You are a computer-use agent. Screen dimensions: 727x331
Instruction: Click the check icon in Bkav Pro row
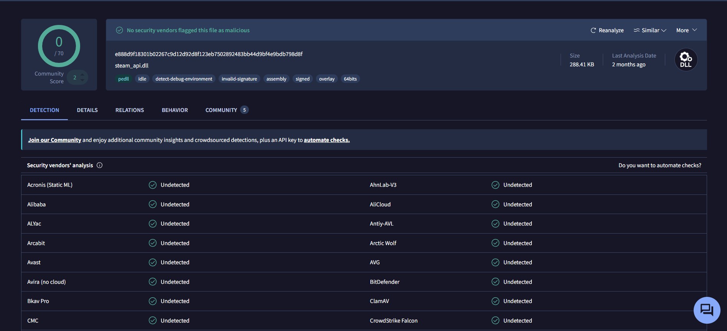point(153,301)
